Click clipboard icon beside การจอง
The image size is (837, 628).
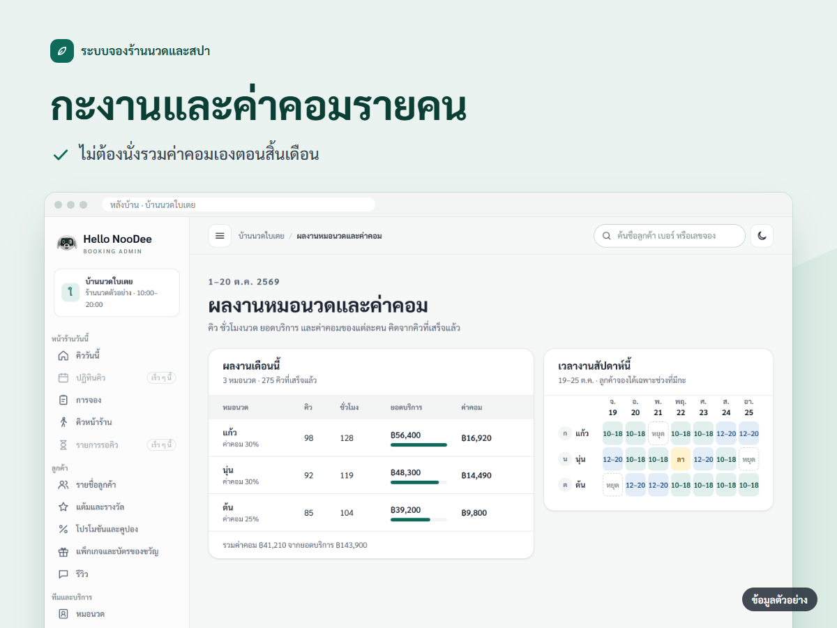coord(63,400)
